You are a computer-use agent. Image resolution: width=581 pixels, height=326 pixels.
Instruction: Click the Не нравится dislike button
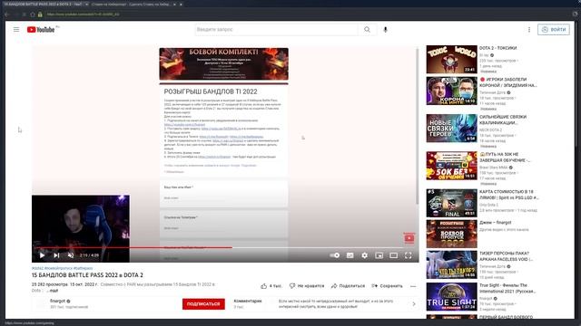(x=307, y=286)
